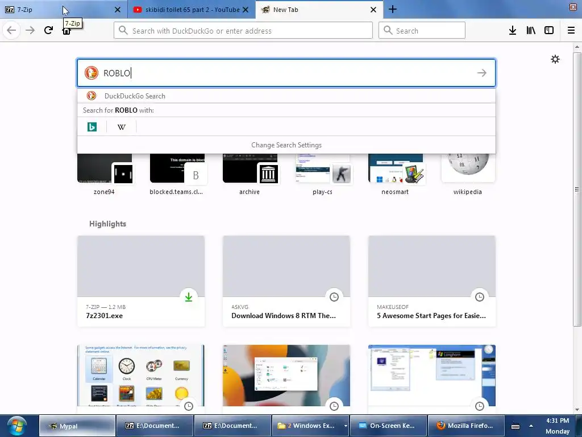Close the skibidi toilet YouTube tab
Viewport: 582px width, 437px height.
click(x=246, y=10)
